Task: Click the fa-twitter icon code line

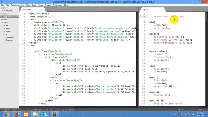Action: [x=98, y=89]
